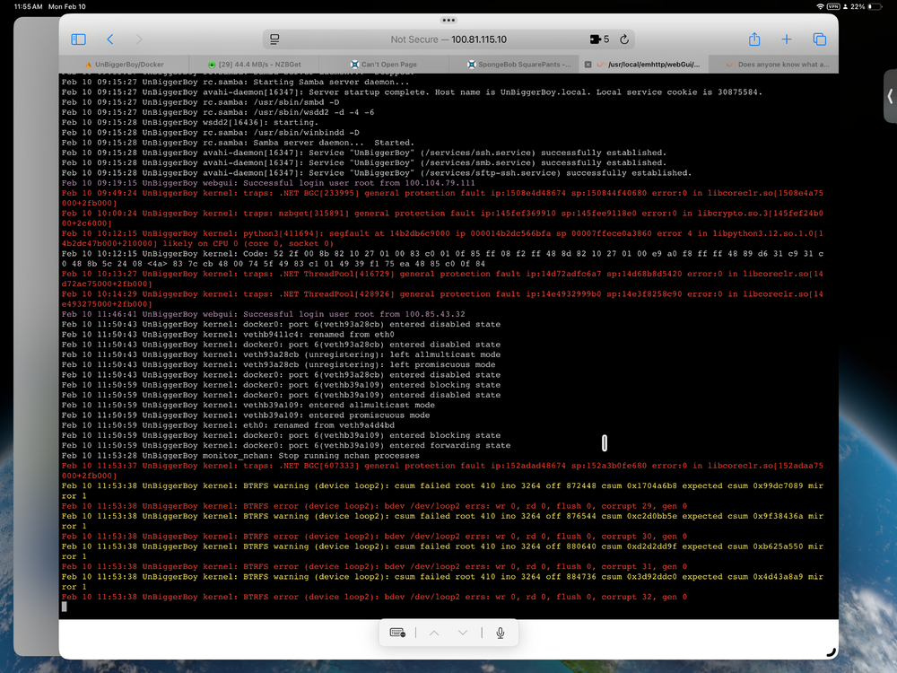This screenshot has height=673, width=897.
Task: Show the Safari sidebar
Action: [x=78, y=39]
